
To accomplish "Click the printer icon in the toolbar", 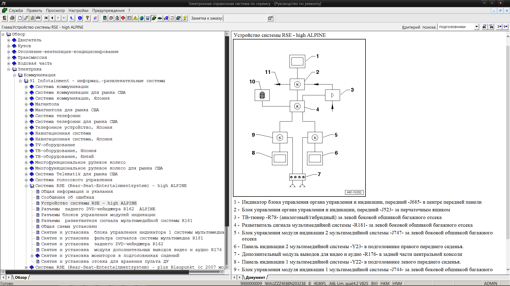I will click(12, 18).
